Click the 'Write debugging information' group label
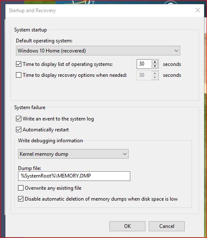This screenshot has height=238, width=207. 50,141
